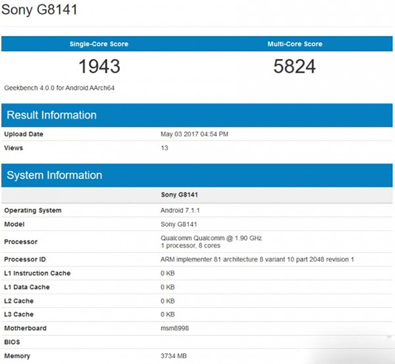Select the 'msm8998' motherboard value
The height and width of the screenshot is (364, 395).
coord(175,328)
